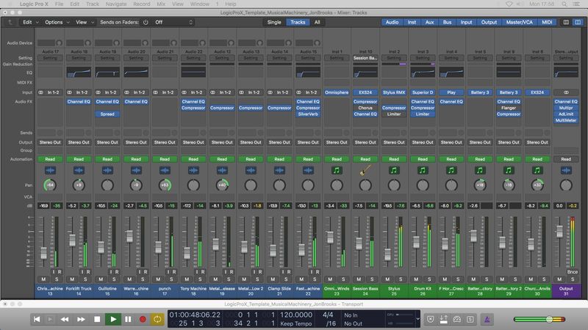The image size is (588, 330).
Task: Open the MultiMeter plugin on Output channel
Action: 566,120
